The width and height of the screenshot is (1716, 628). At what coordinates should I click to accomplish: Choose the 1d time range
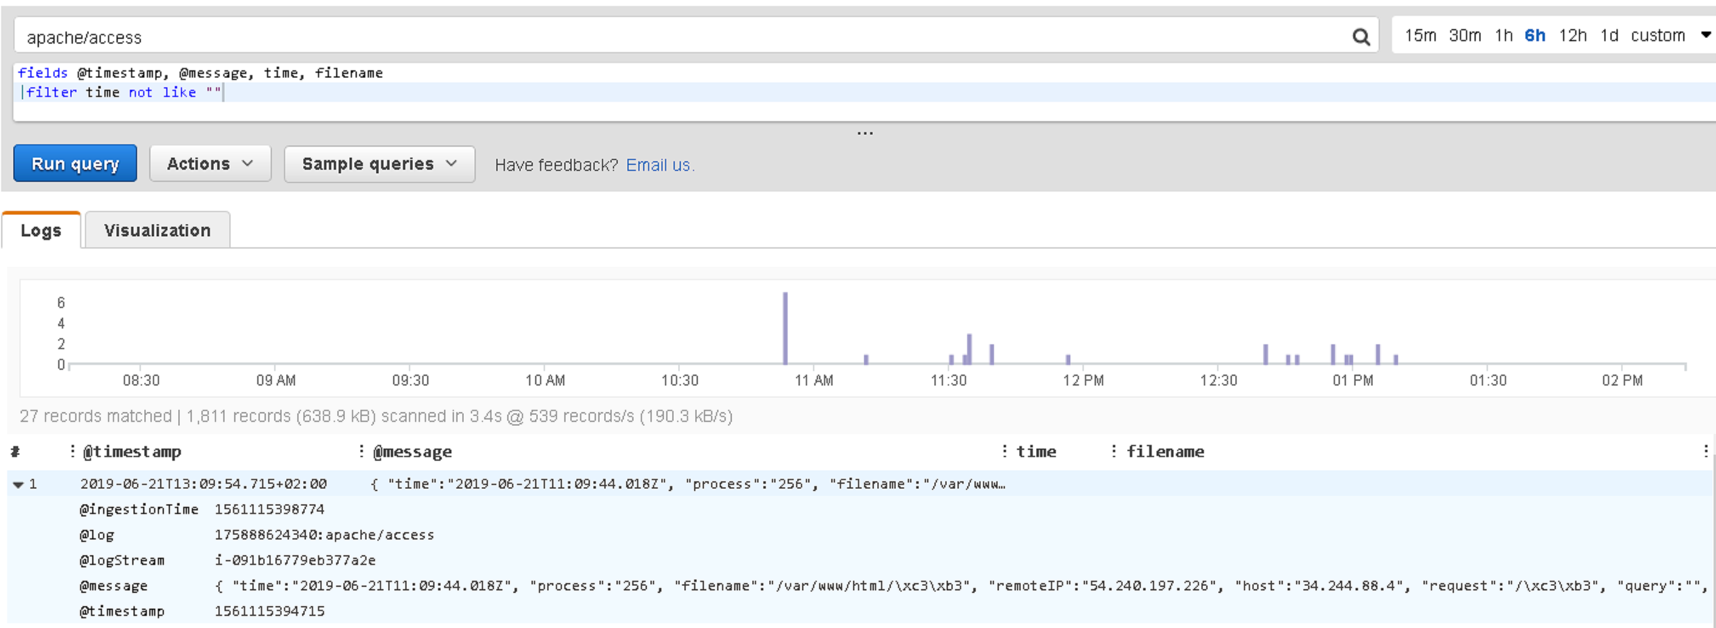(1609, 35)
